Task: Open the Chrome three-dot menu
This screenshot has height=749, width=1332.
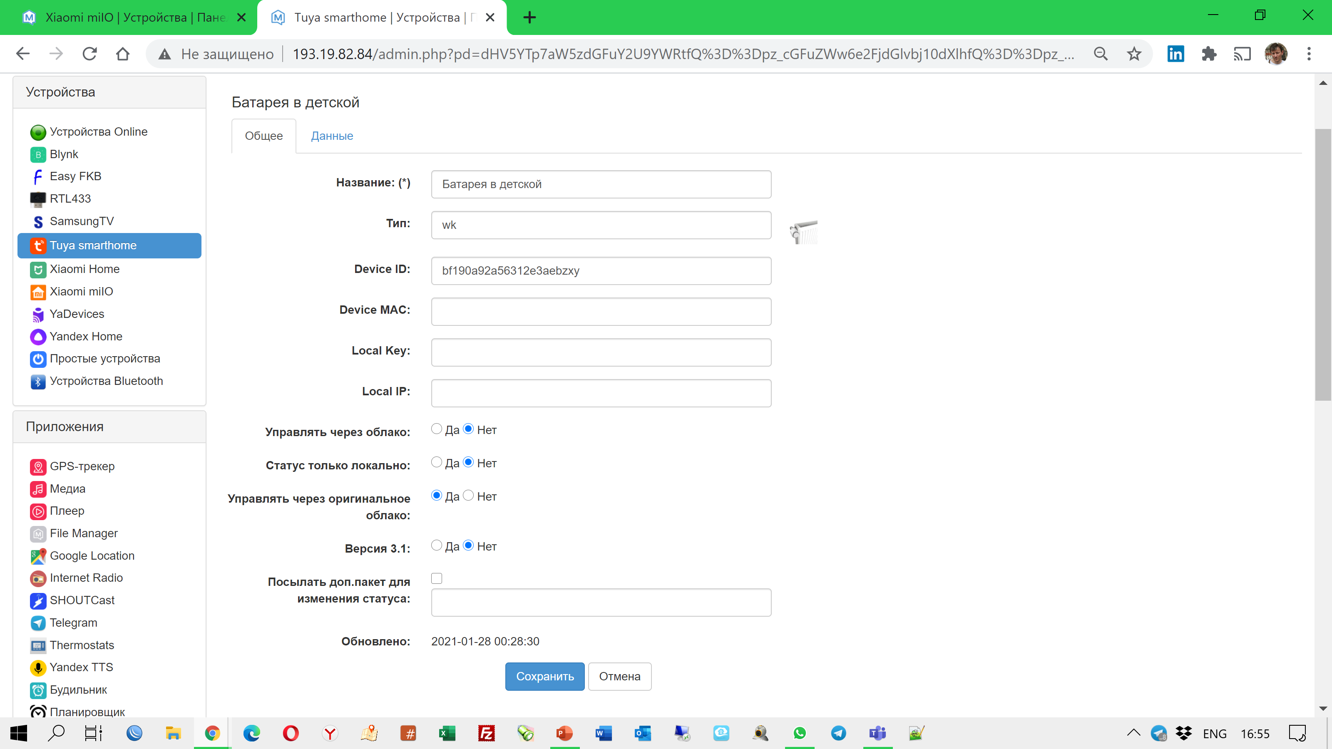Action: [1308, 53]
